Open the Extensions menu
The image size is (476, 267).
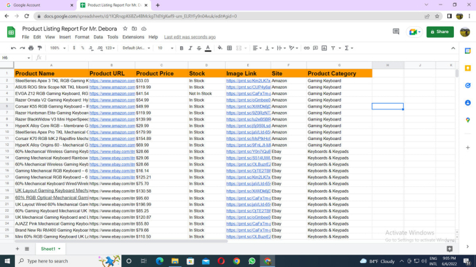[x=133, y=37]
